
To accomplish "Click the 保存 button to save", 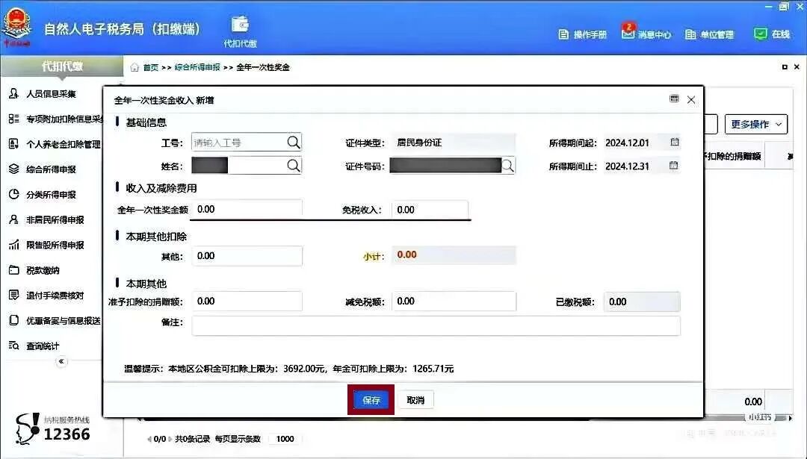I will click(371, 399).
